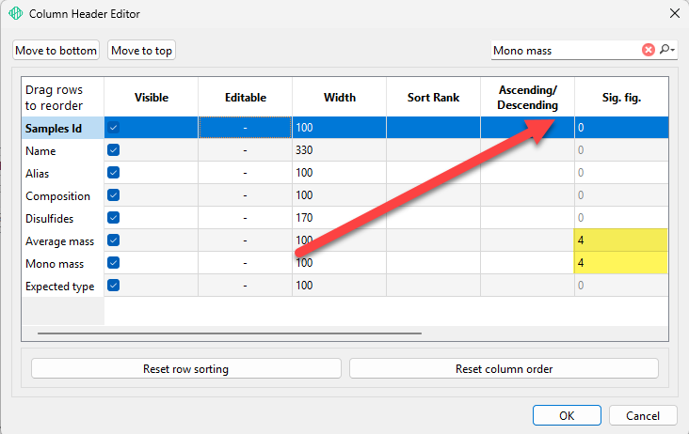Click the Sort Rank cell for Name
689x434 pixels.
(x=433, y=150)
